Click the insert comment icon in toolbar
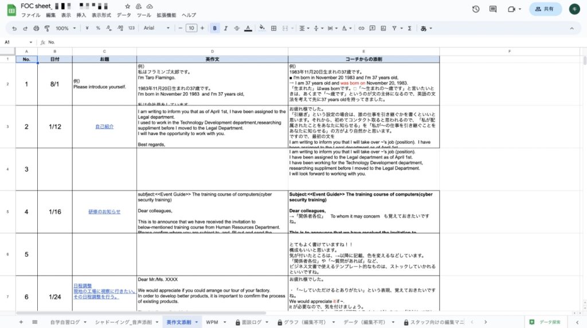The image size is (587, 328). [x=372, y=29]
